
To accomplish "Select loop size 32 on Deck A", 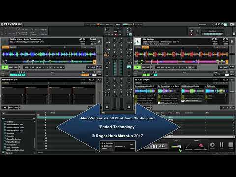I will 61,67.
